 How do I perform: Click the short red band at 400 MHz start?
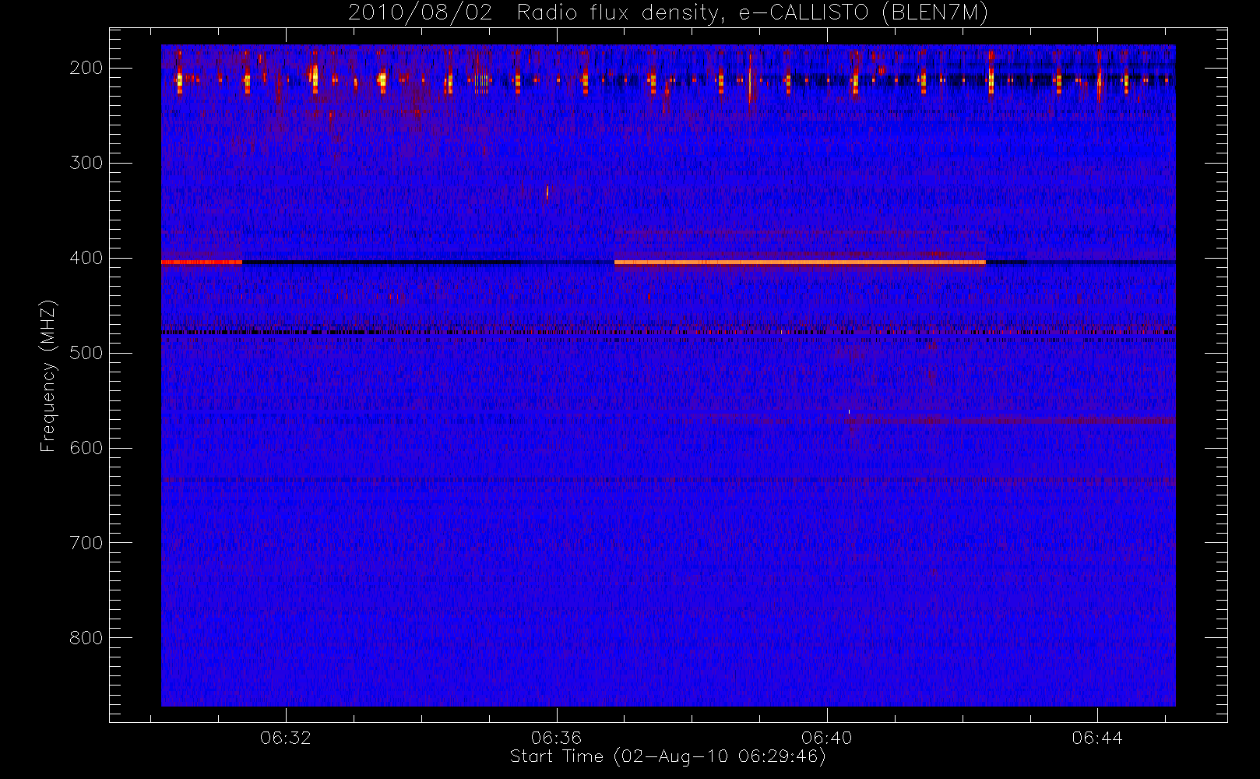click(202, 263)
